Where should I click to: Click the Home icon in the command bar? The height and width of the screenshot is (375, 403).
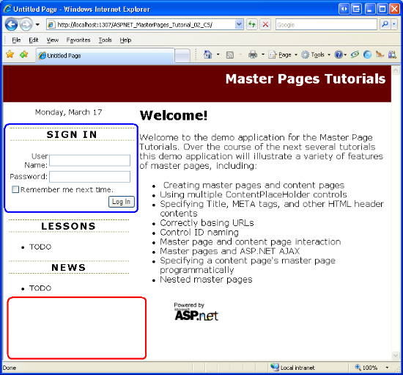(x=208, y=54)
